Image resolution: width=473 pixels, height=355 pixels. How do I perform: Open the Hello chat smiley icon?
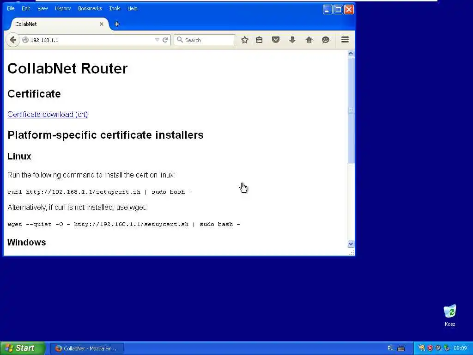[x=326, y=40]
